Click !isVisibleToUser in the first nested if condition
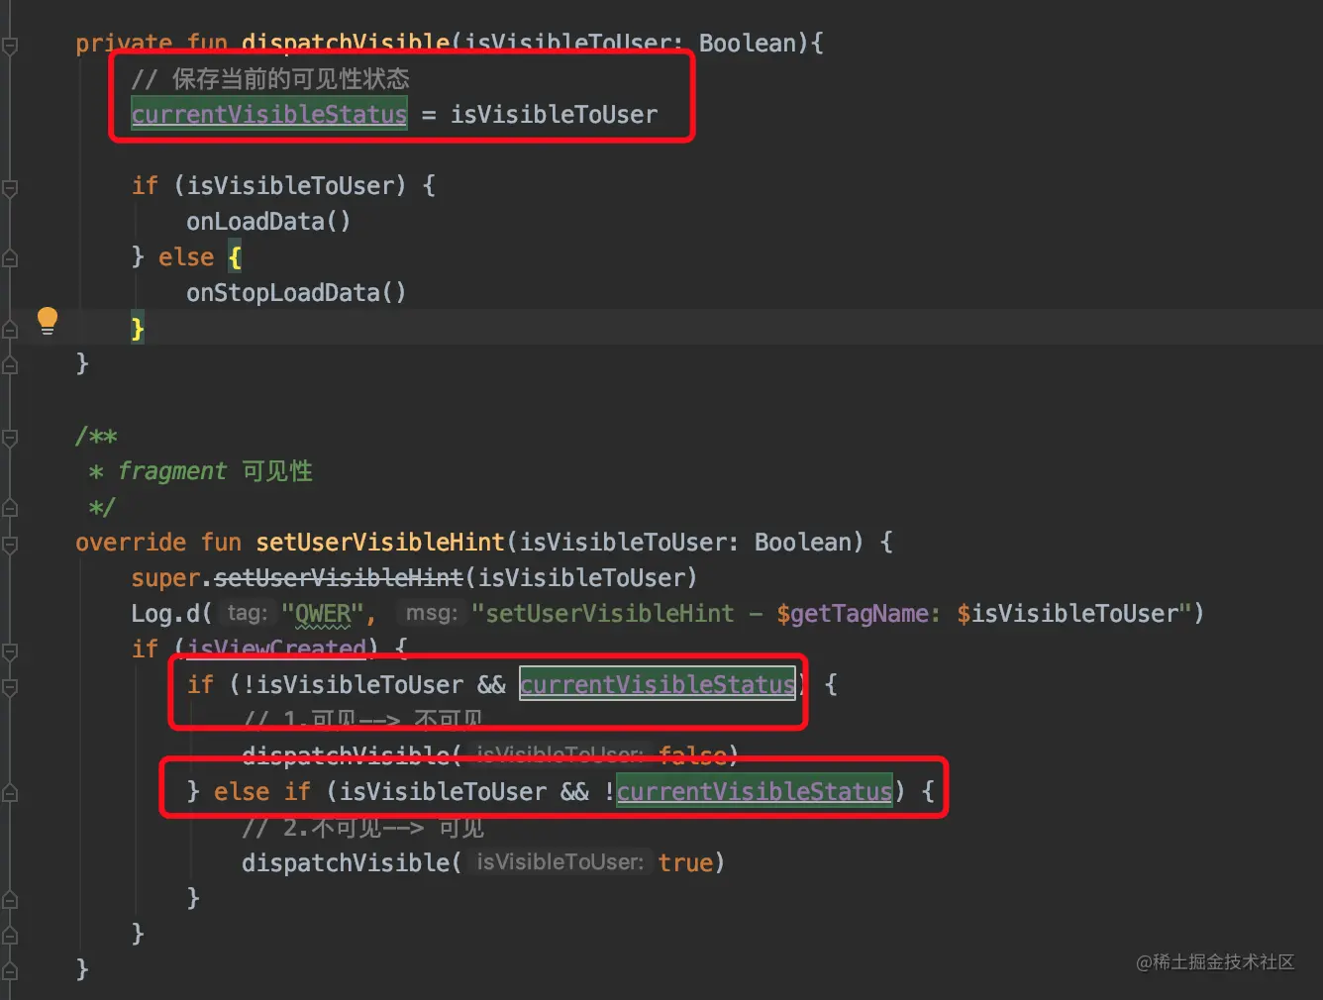Viewport: 1323px width, 1000px height. (354, 685)
